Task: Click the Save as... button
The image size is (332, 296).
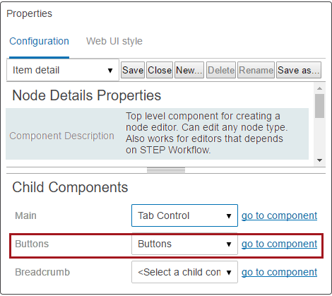Action: [x=299, y=70]
